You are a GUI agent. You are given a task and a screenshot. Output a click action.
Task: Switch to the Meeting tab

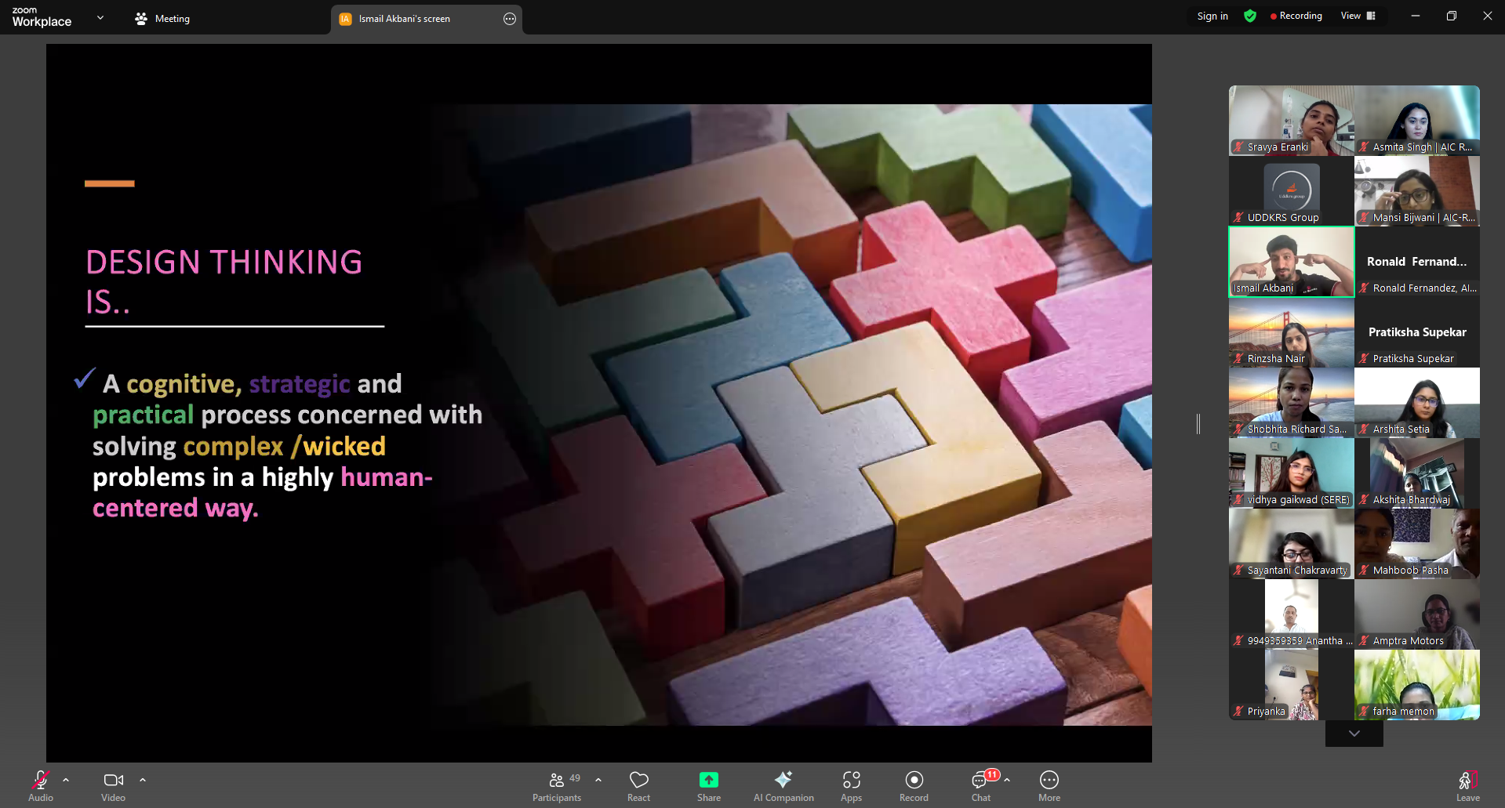tap(163, 19)
